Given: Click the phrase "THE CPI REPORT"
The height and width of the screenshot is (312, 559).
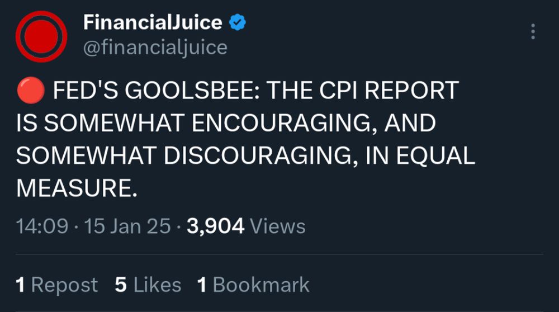Looking at the screenshot, I should pyautogui.click(x=362, y=91).
